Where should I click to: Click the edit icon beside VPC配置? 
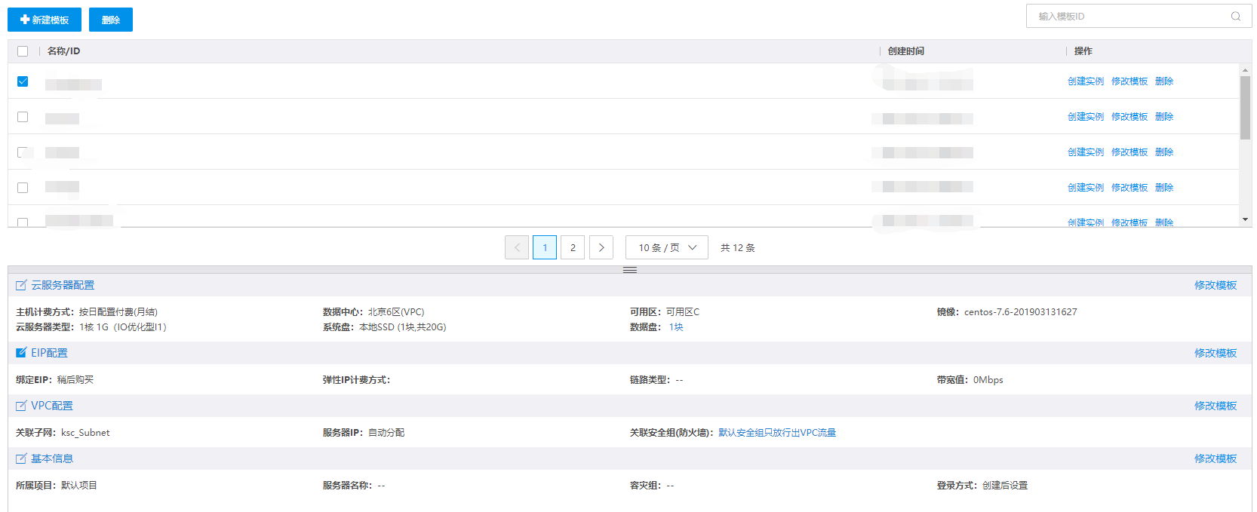pos(21,406)
